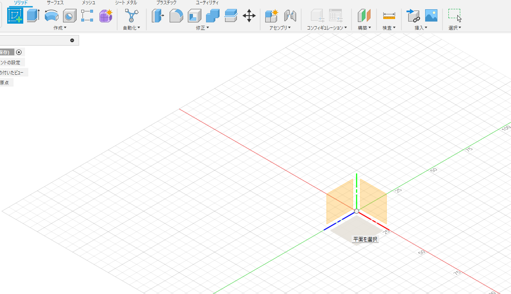This screenshot has width=511, height=294.
Task: Go to the シート メタル tab
Action: click(x=126, y=3)
